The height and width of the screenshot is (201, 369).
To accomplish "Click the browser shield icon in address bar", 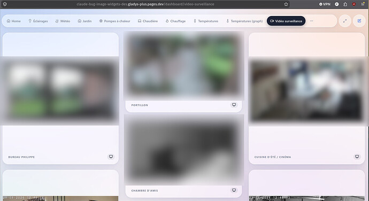I will [x=5, y=4].
